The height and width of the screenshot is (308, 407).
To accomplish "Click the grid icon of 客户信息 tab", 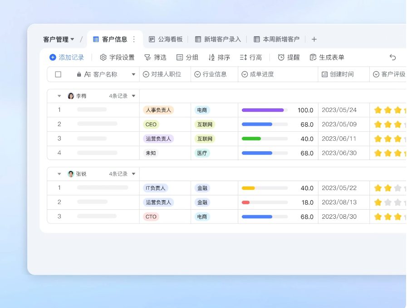I will [x=96, y=39].
